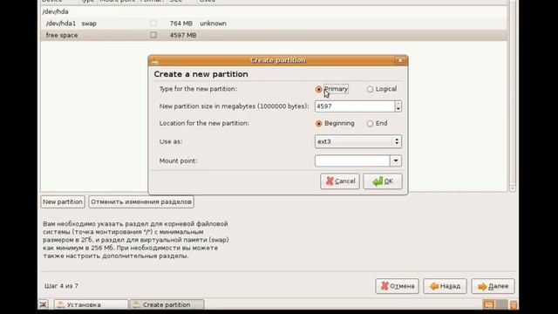
Task: Toggle format checkbox in free space row
Action: 153,35
